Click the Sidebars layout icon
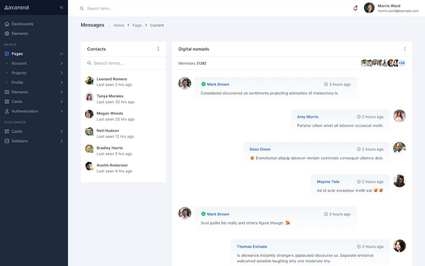425x266 pixels. click(x=7, y=141)
